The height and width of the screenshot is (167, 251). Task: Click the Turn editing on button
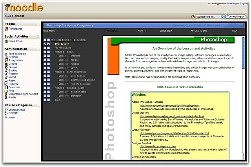pos(236,16)
